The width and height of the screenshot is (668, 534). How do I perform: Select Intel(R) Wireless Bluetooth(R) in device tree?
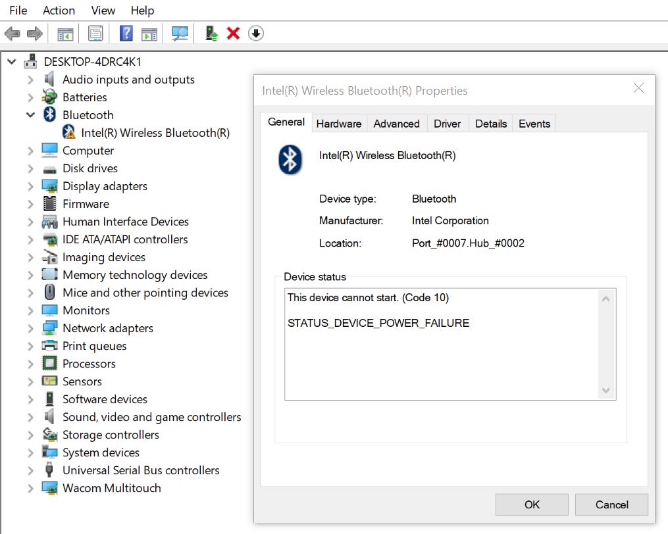[x=155, y=133]
